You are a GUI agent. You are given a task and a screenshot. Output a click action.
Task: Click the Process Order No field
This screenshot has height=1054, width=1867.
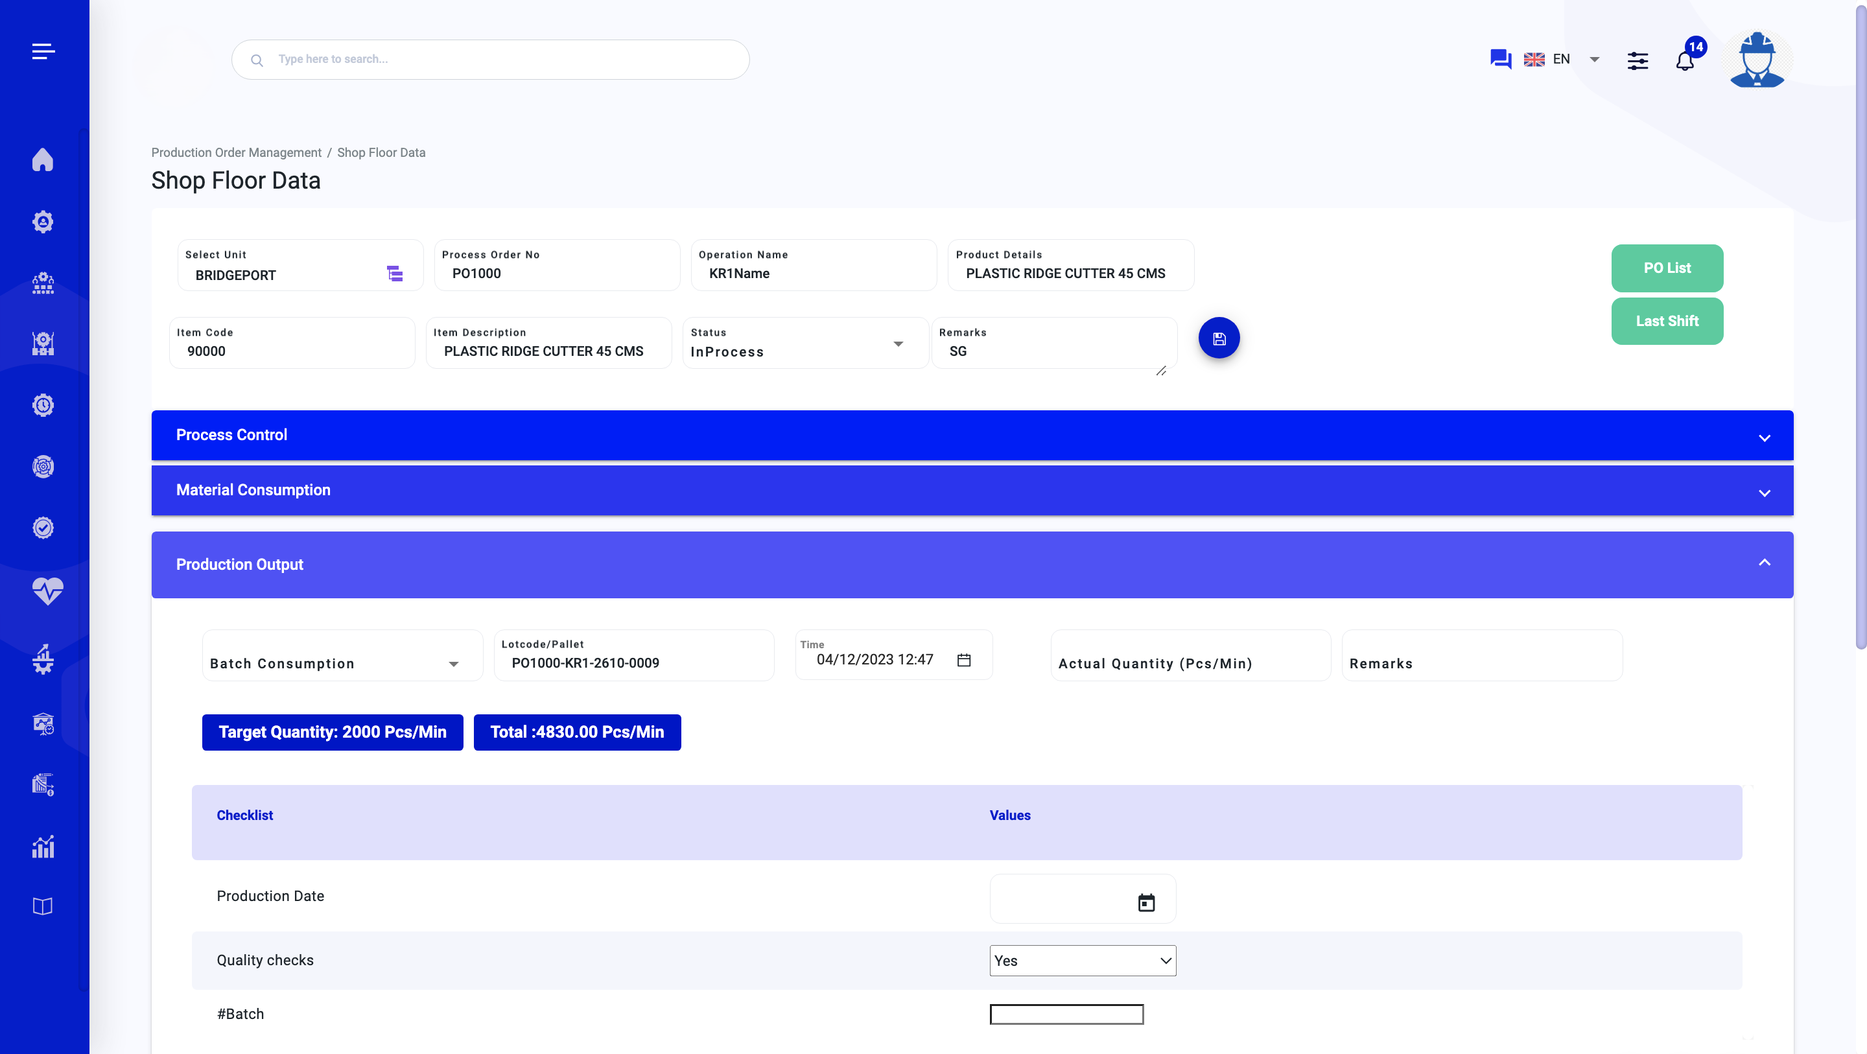[x=557, y=265]
